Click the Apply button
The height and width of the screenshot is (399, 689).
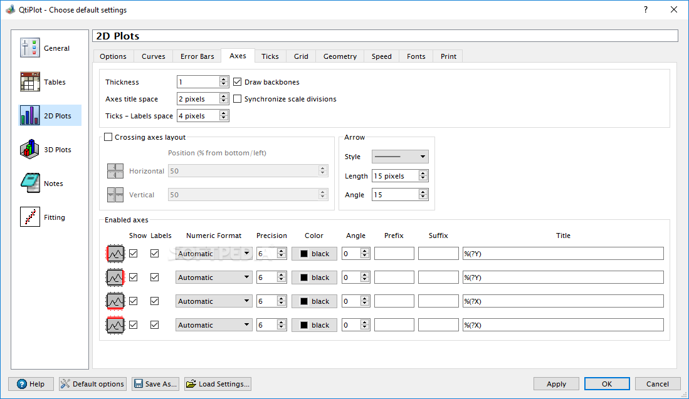556,383
